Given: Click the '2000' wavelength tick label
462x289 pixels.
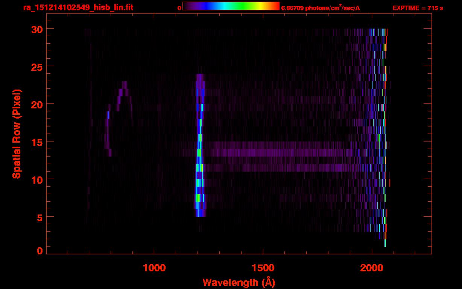Looking at the screenshot, I should click(372, 268).
